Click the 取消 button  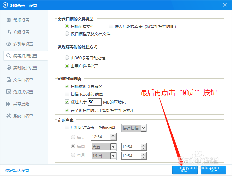coord(213,170)
